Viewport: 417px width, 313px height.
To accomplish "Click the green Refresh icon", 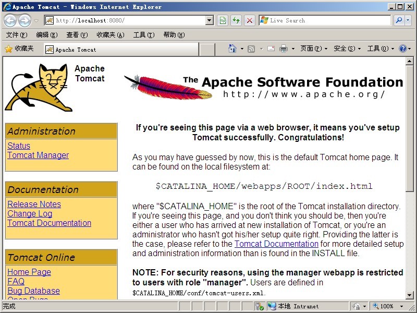I will click(236, 20).
